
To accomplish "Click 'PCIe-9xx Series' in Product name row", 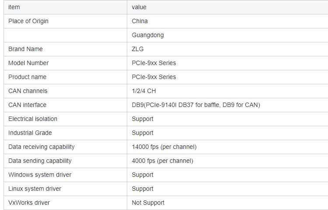I will [154, 77].
